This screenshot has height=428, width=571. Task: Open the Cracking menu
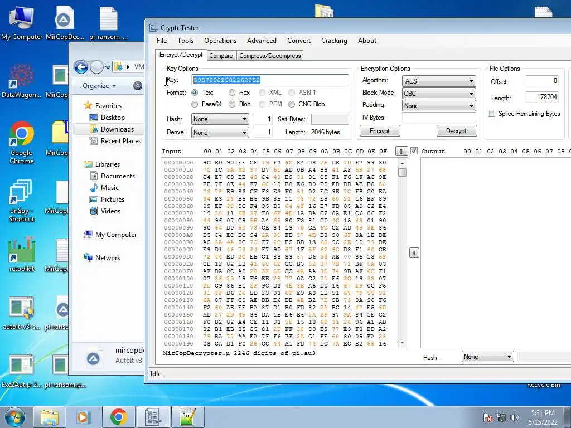[x=334, y=40]
